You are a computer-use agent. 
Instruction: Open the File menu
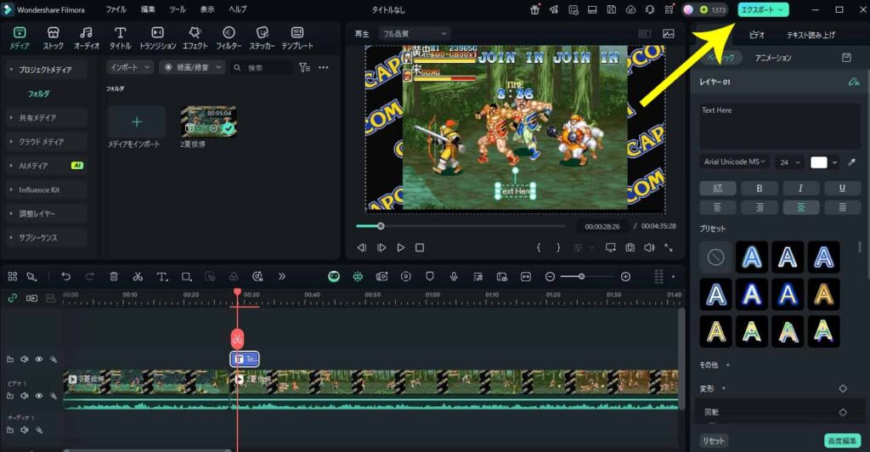coord(116,9)
